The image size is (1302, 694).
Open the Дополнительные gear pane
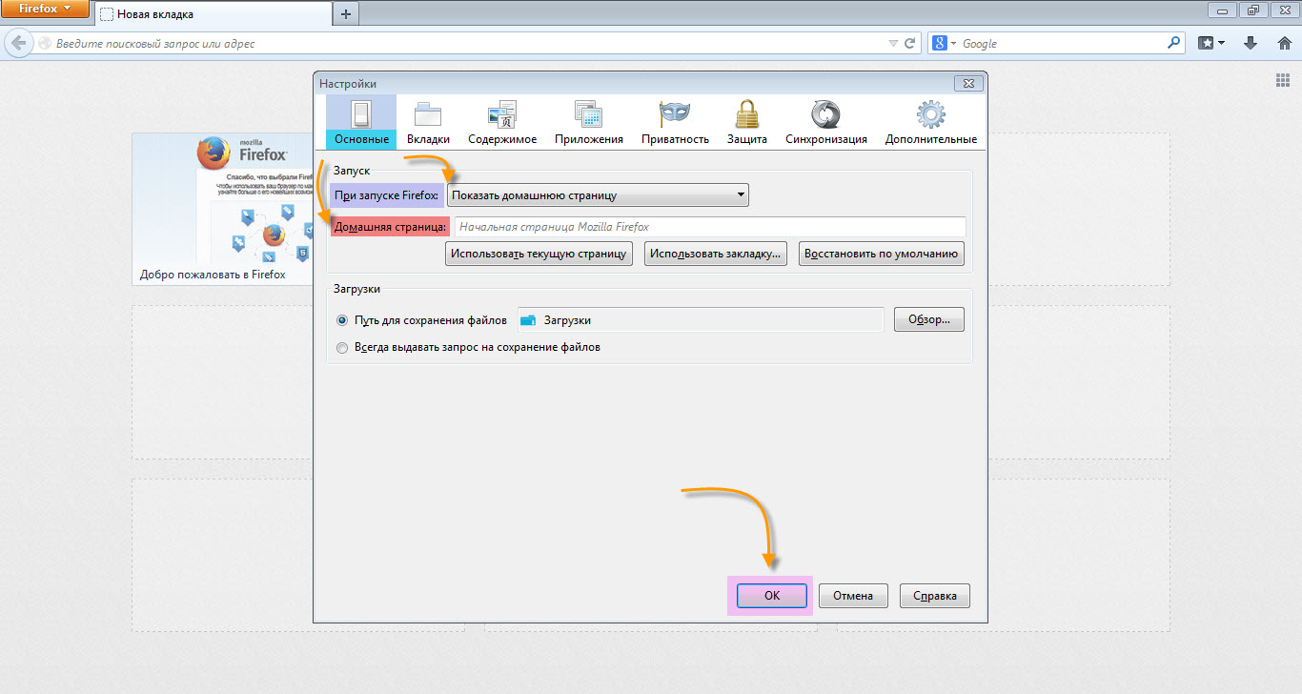point(931,122)
